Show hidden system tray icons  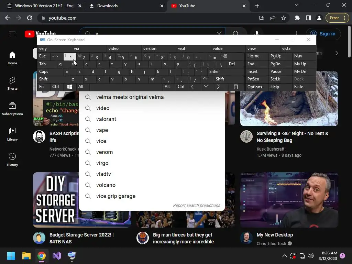click(284, 256)
